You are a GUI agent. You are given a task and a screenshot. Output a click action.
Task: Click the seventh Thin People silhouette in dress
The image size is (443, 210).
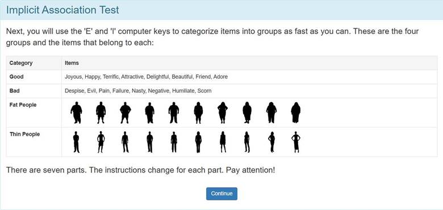223,142
